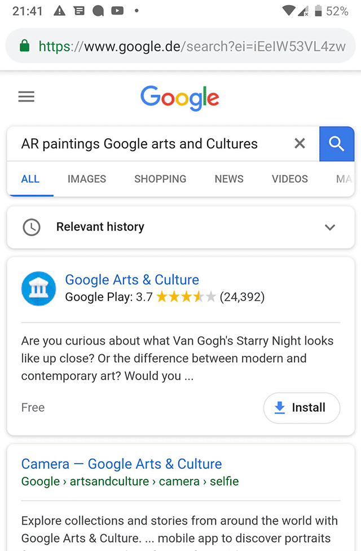Tap the Google Arts & Culture app icon
The width and height of the screenshot is (361, 551).
pos(38,288)
